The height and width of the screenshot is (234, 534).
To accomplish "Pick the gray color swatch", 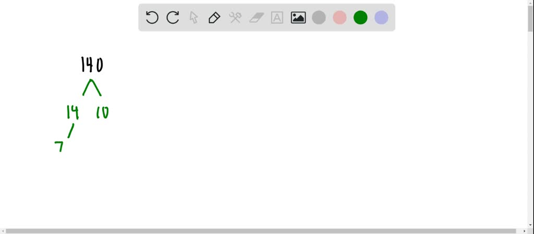I will click(319, 17).
